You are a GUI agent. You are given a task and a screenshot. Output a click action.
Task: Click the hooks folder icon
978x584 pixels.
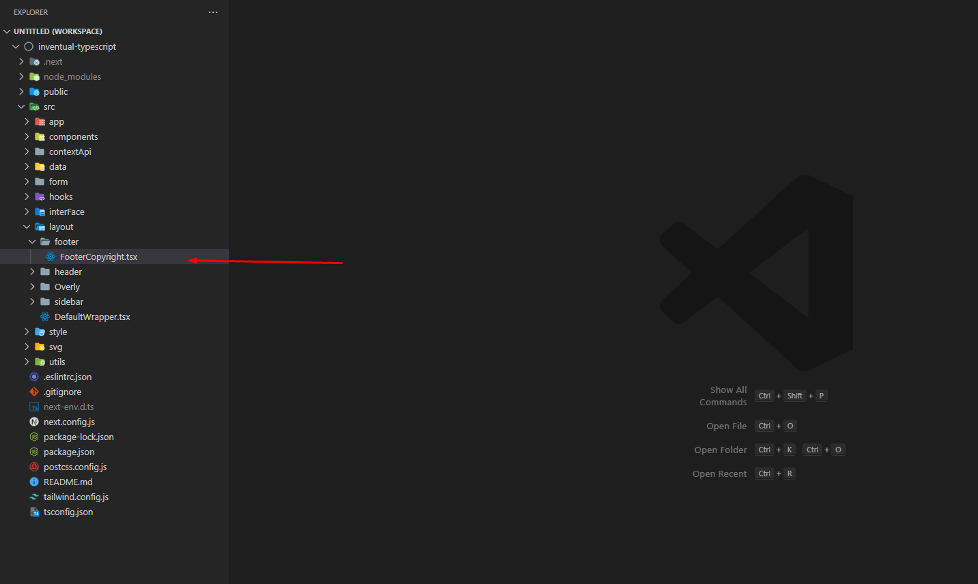click(x=40, y=196)
